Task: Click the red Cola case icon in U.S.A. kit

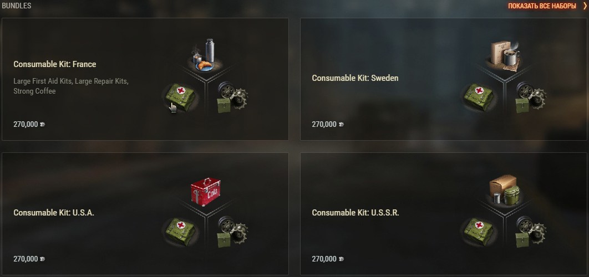Action: [x=205, y=192]
